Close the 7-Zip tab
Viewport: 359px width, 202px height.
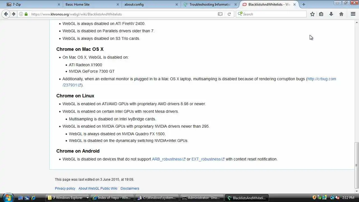[59, 4]
